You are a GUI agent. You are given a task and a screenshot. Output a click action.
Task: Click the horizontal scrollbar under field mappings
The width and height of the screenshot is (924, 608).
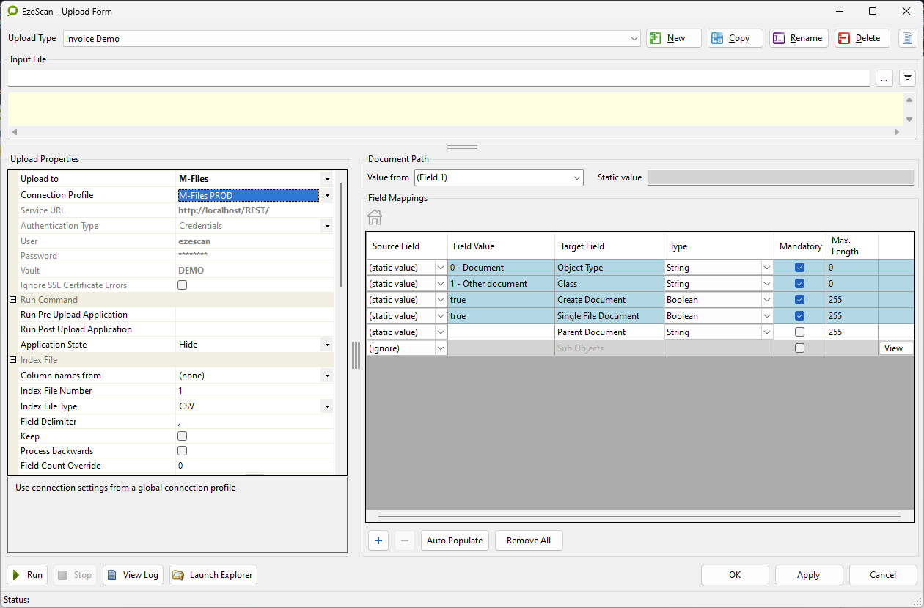pyautogui.click(x=639, y=516)
